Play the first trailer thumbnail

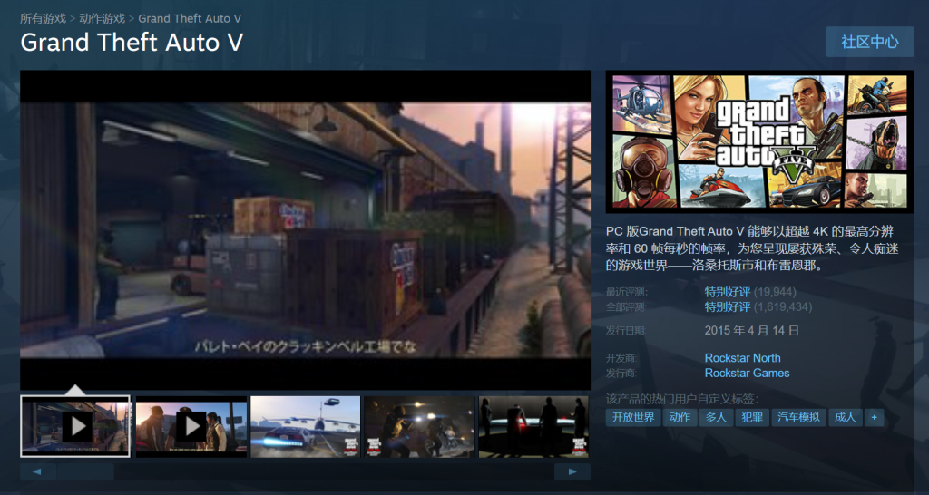(76, 426)
